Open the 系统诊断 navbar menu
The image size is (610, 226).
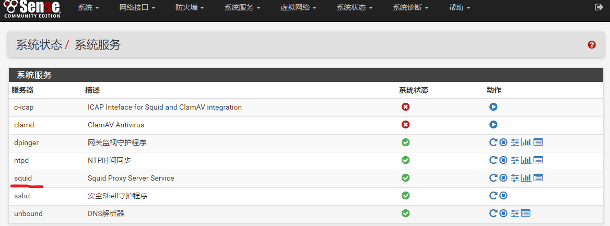[x=410, y=8]
